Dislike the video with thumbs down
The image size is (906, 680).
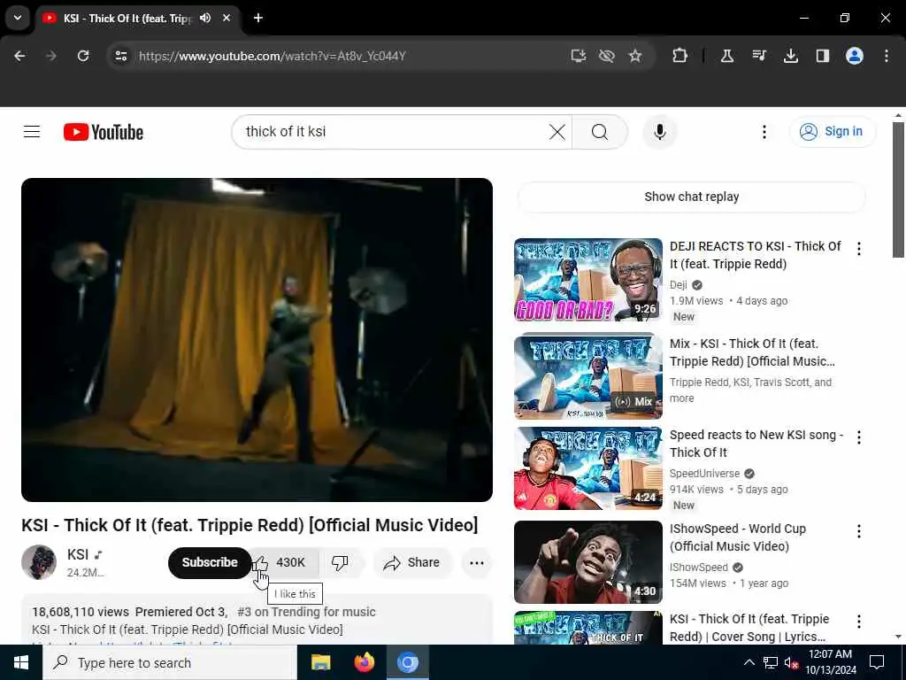pyautogui.click(x=340, y=562)
